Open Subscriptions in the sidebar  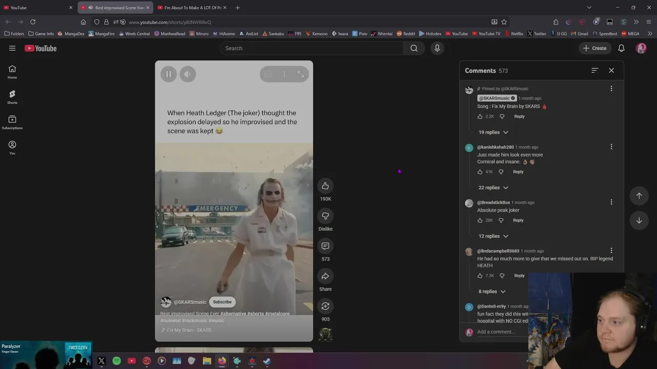pos(12,122)
